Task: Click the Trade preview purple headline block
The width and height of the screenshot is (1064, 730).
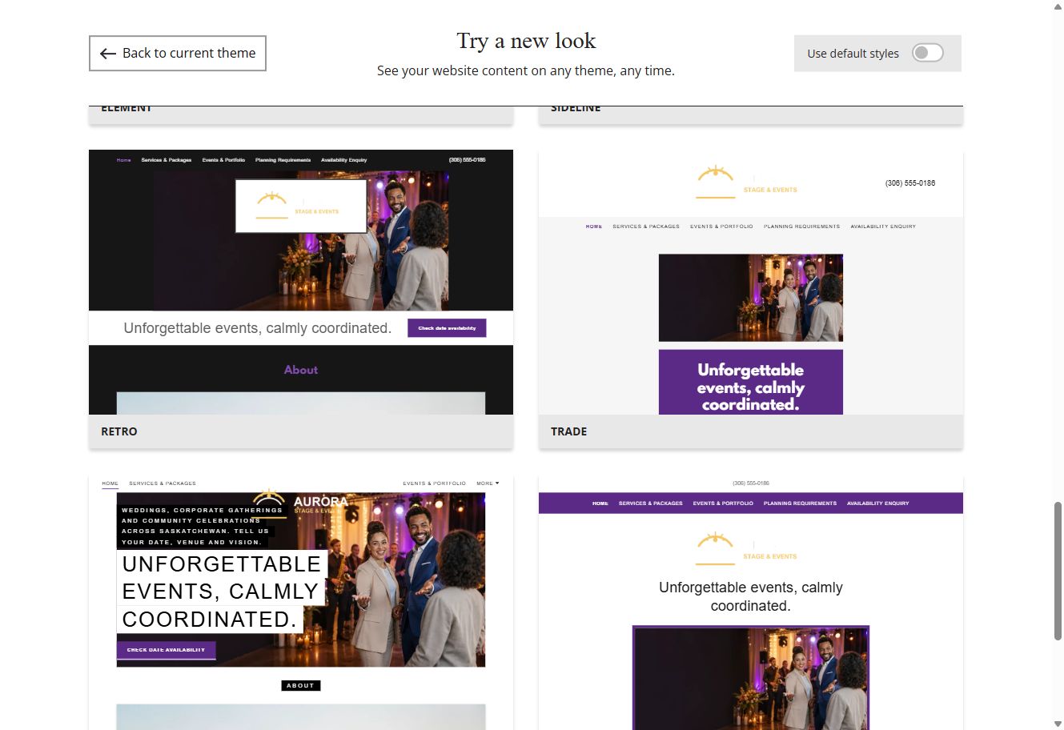Action: point(751,382)
